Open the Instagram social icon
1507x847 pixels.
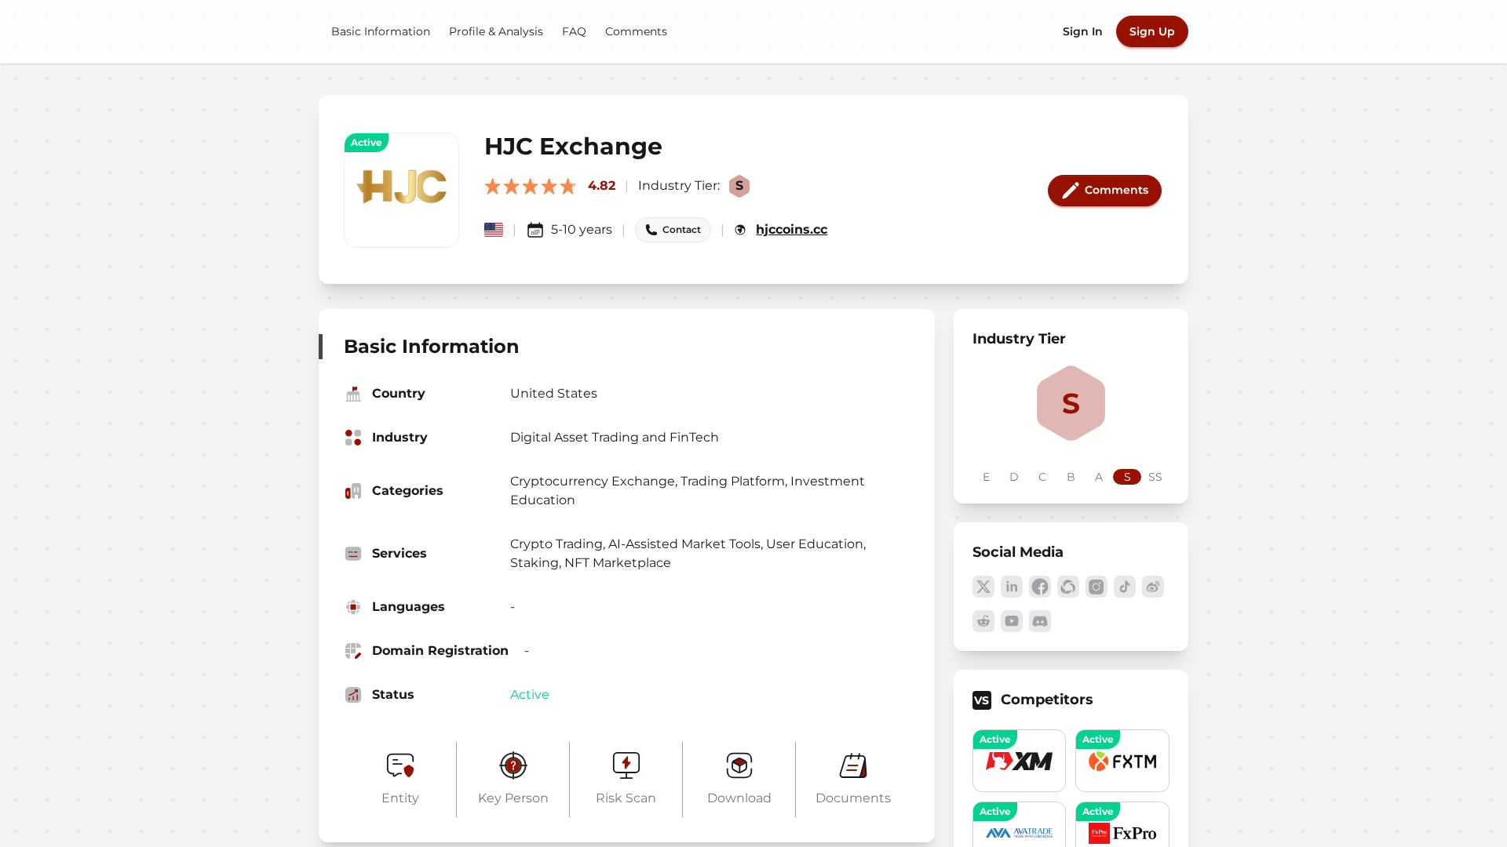pos(1096,587)
